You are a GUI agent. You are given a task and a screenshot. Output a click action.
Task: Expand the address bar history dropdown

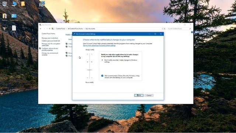click(x=162, y=29)
